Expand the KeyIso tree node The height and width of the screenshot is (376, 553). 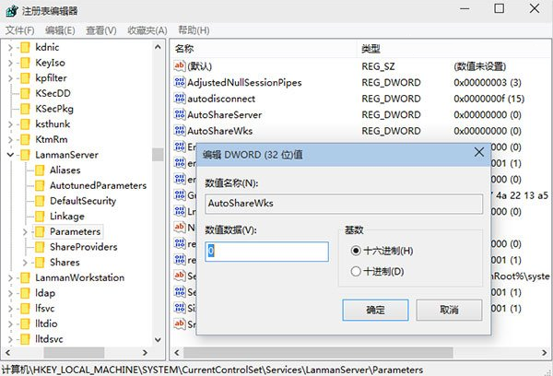click(x=10, y=63)
